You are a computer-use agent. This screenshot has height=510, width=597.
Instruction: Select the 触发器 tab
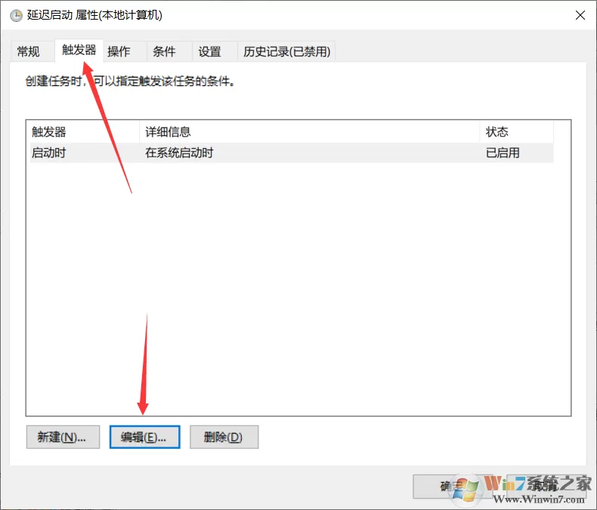pyautogui.click(x=79, y=50)
